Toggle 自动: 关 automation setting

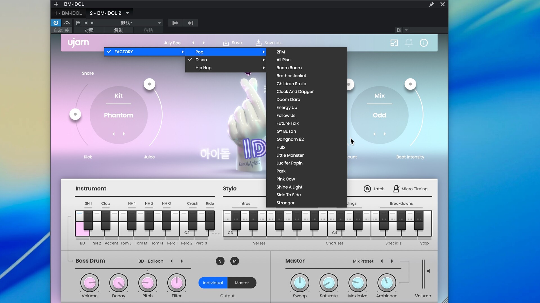[x=62, y=30]
